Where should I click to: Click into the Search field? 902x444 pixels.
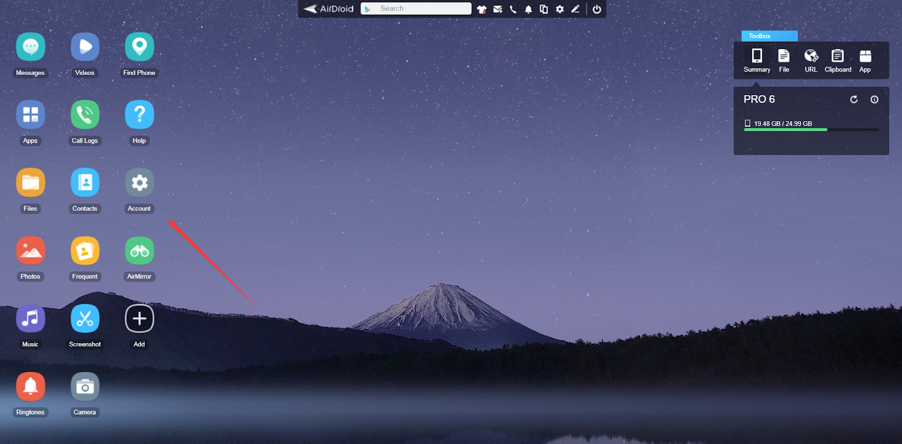coord(416,8)
